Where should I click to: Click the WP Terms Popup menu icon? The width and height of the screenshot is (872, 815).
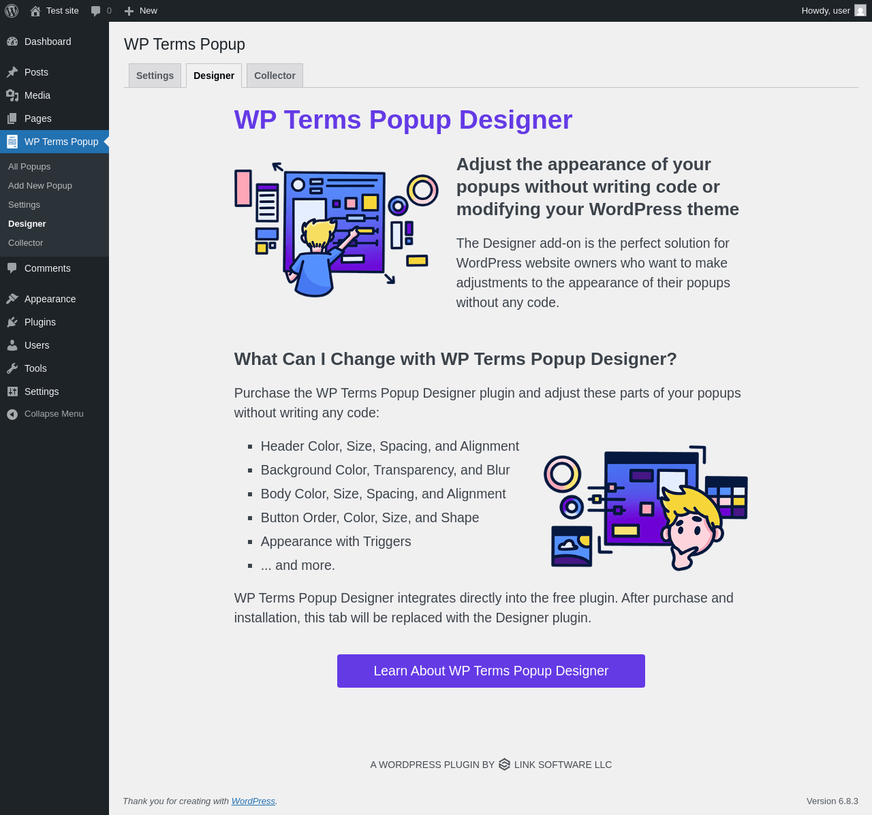click(12, 142)
